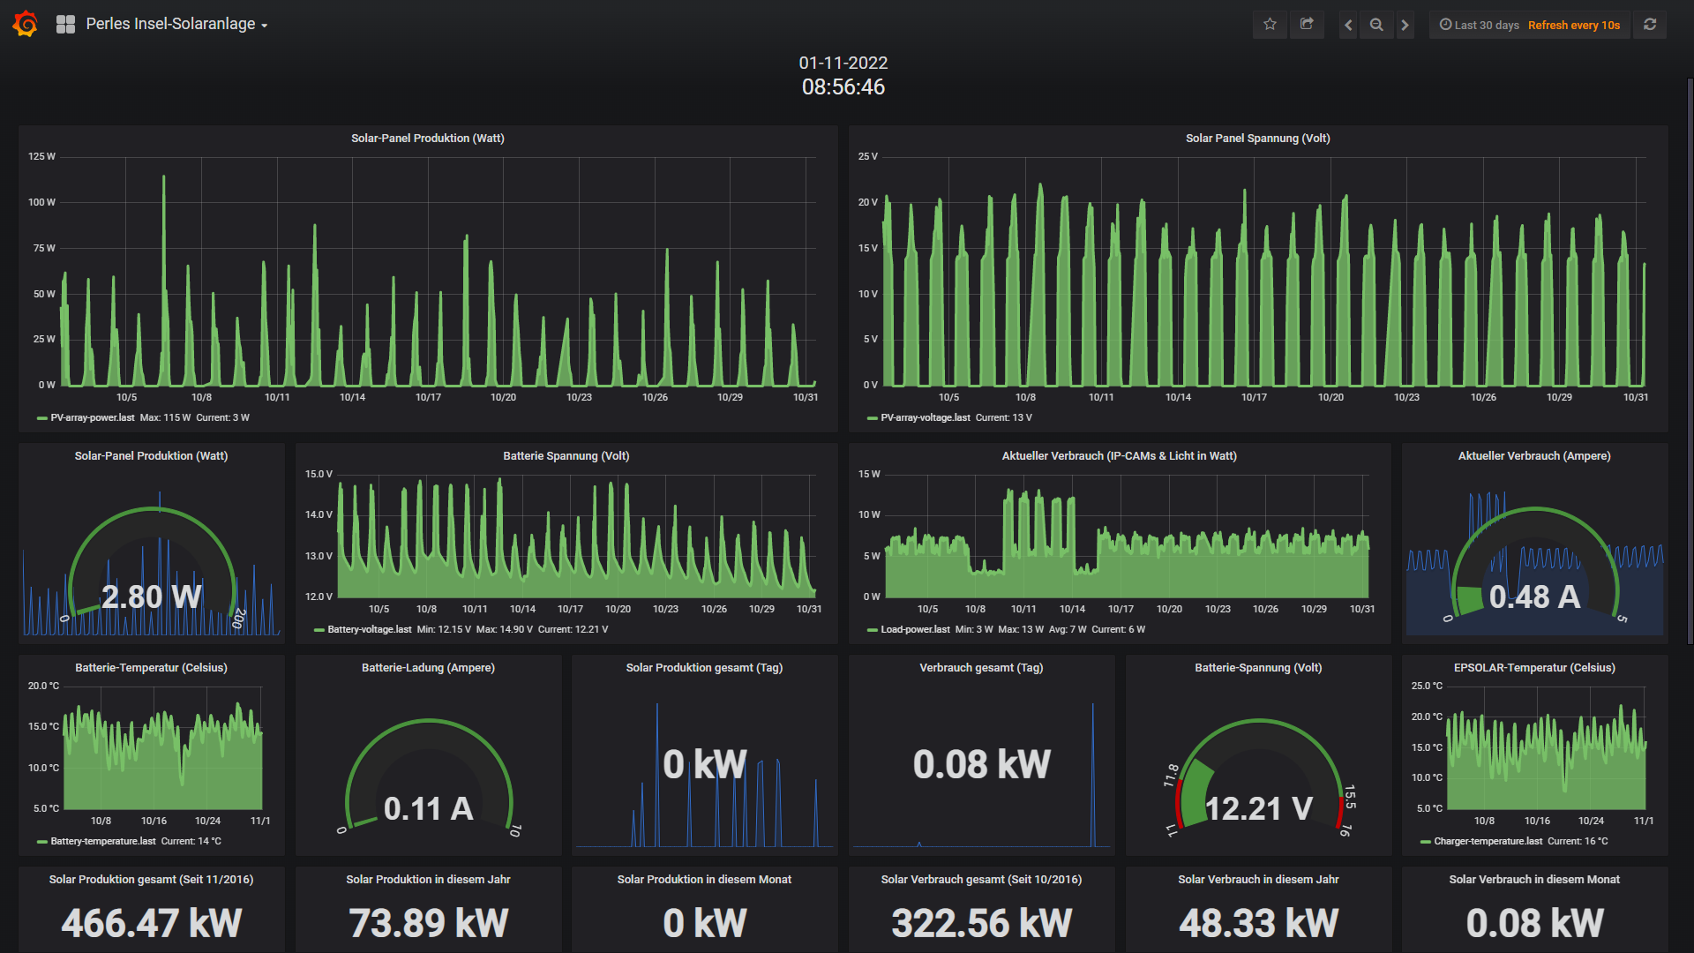Click the share dashboard icon
The image size is (1694, 953).
click(1307, 25)
